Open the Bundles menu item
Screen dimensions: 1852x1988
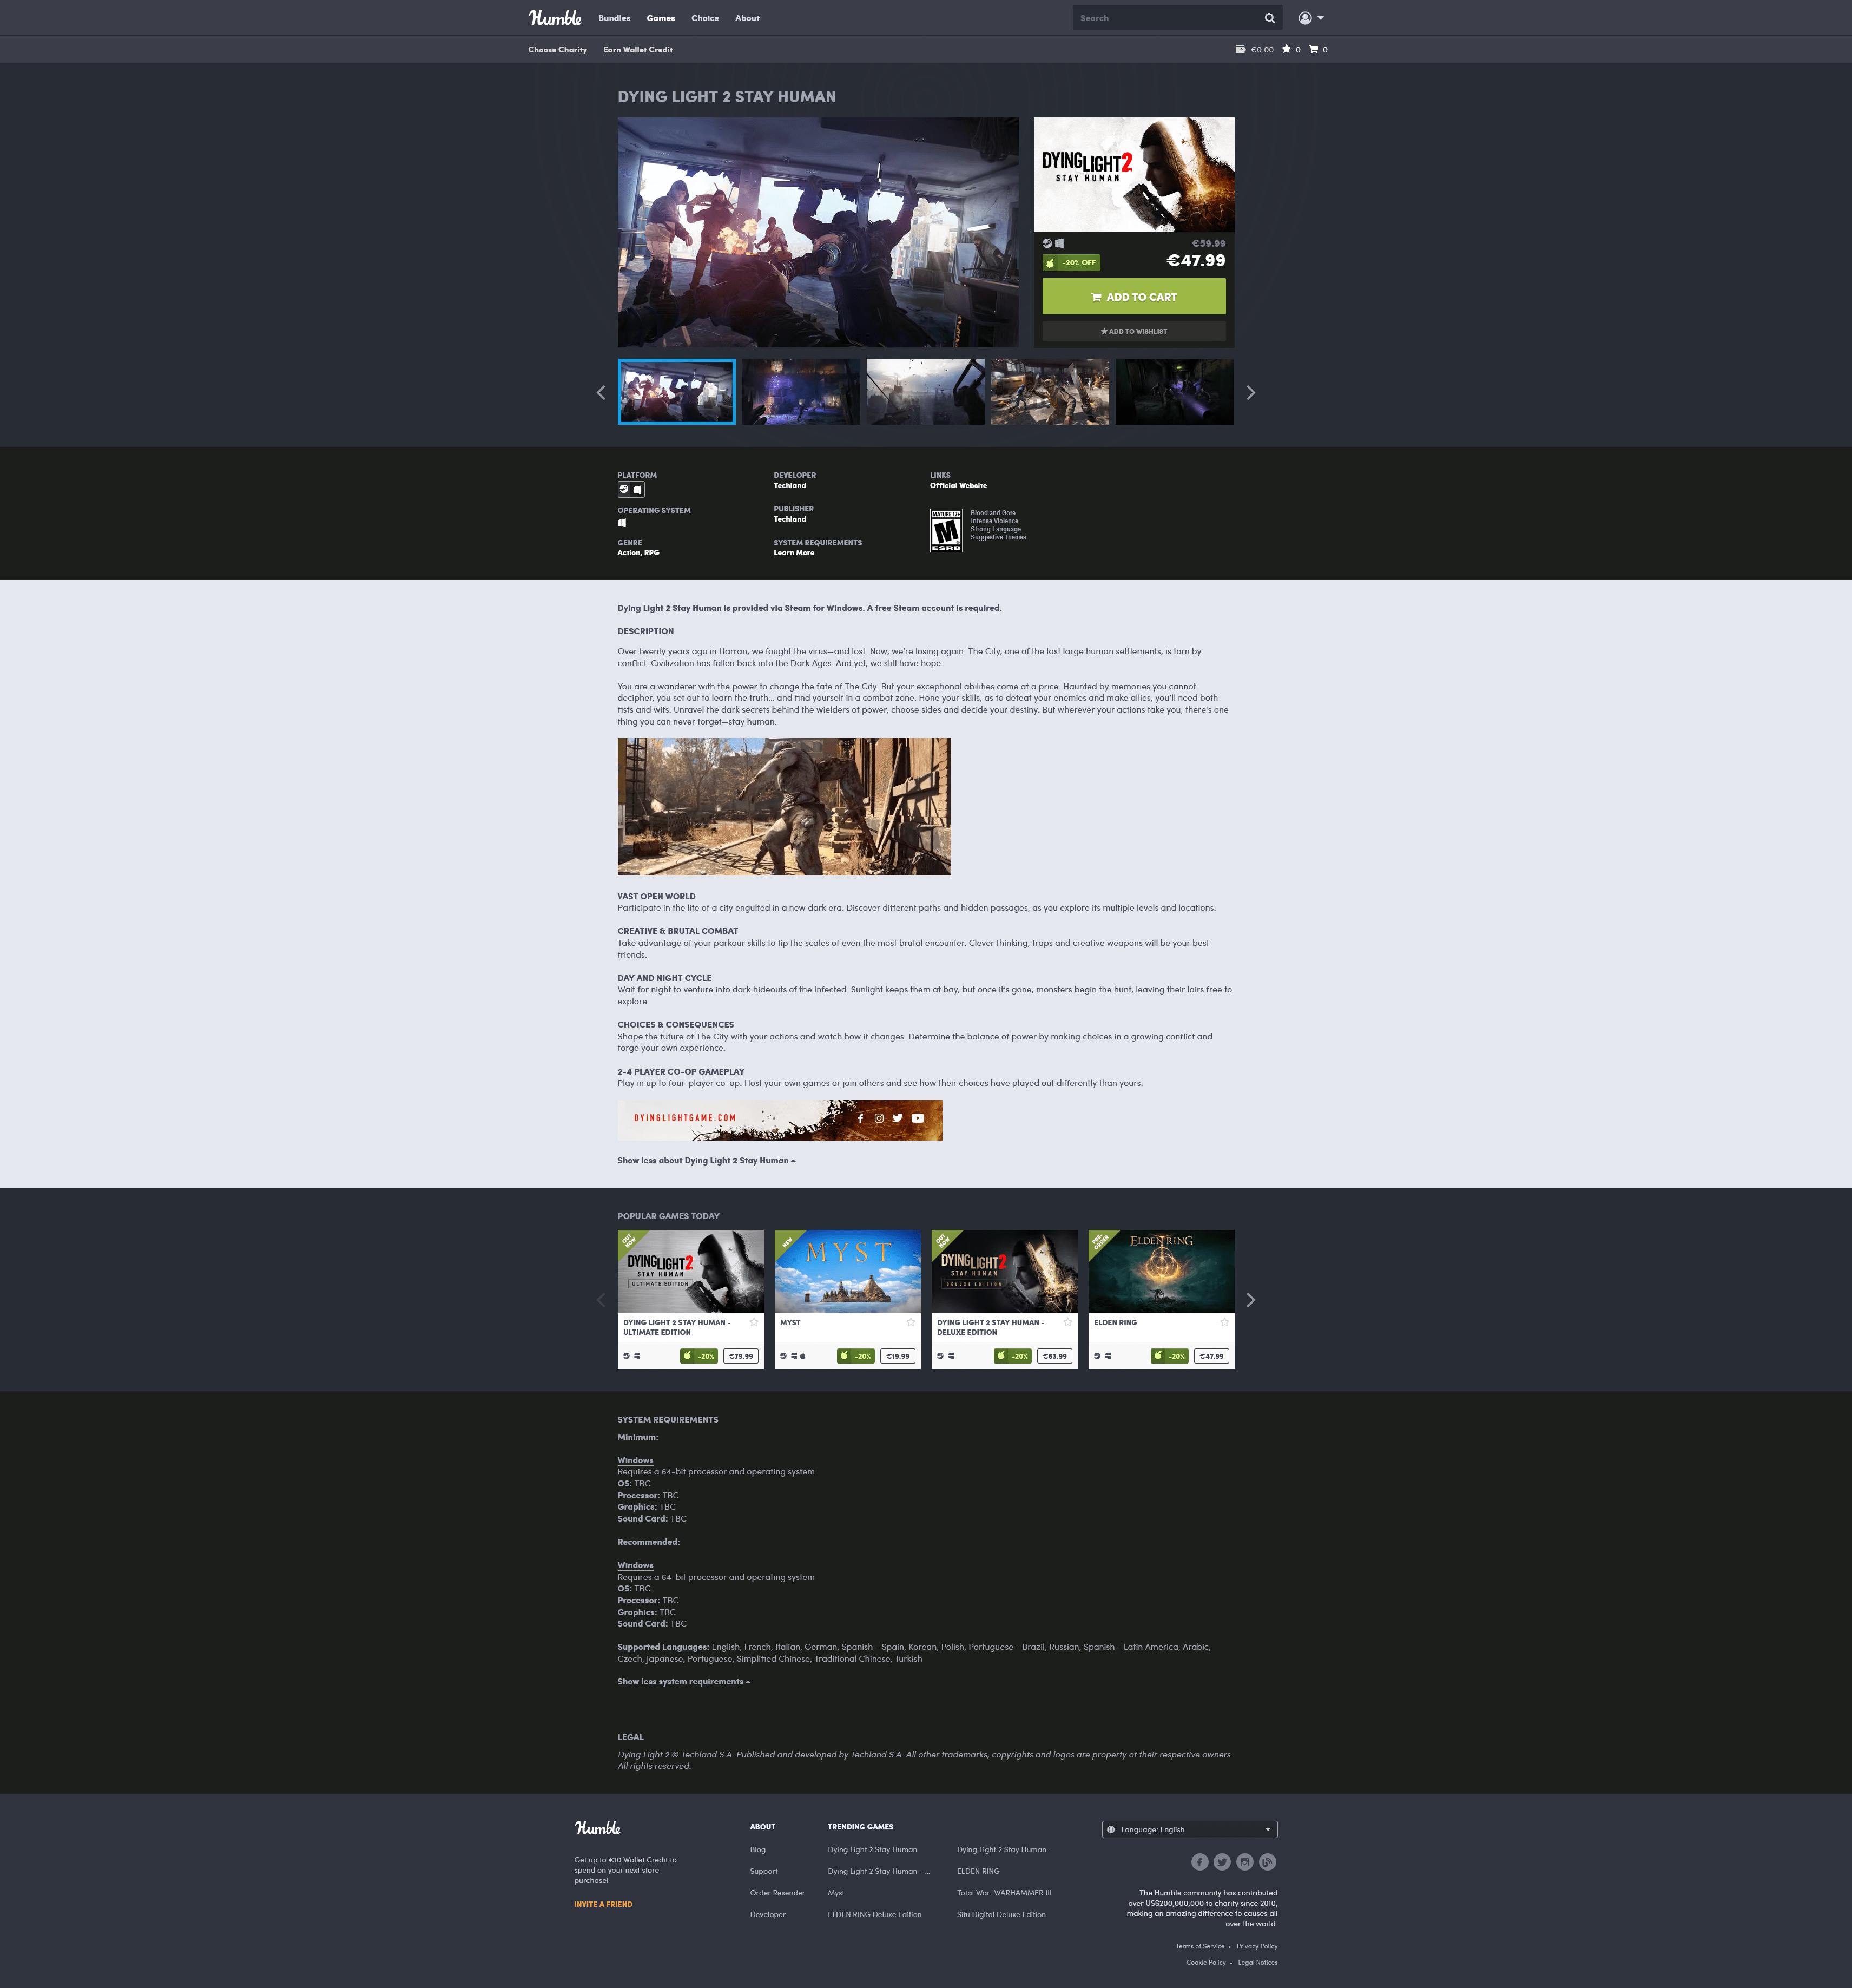pyautogui.click(x=614, y=18)
